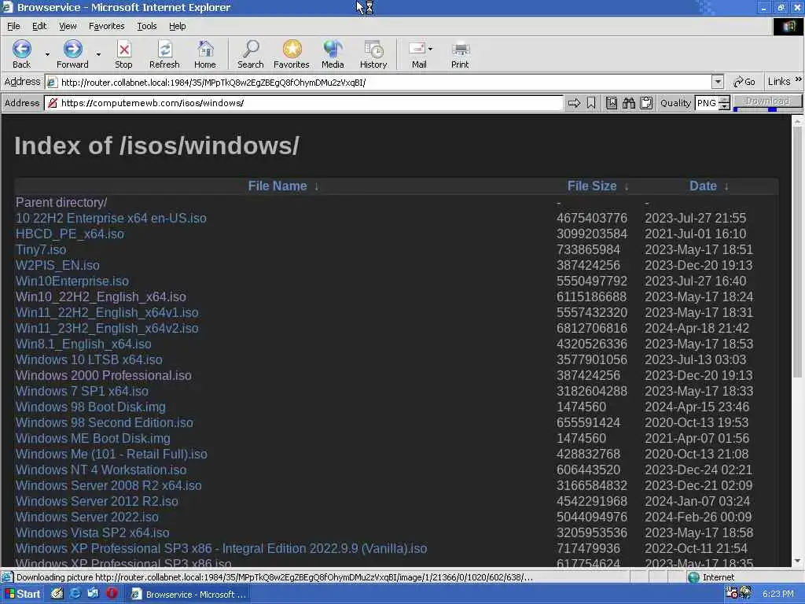Click the red Opera quick launch icon

[112, 594]
